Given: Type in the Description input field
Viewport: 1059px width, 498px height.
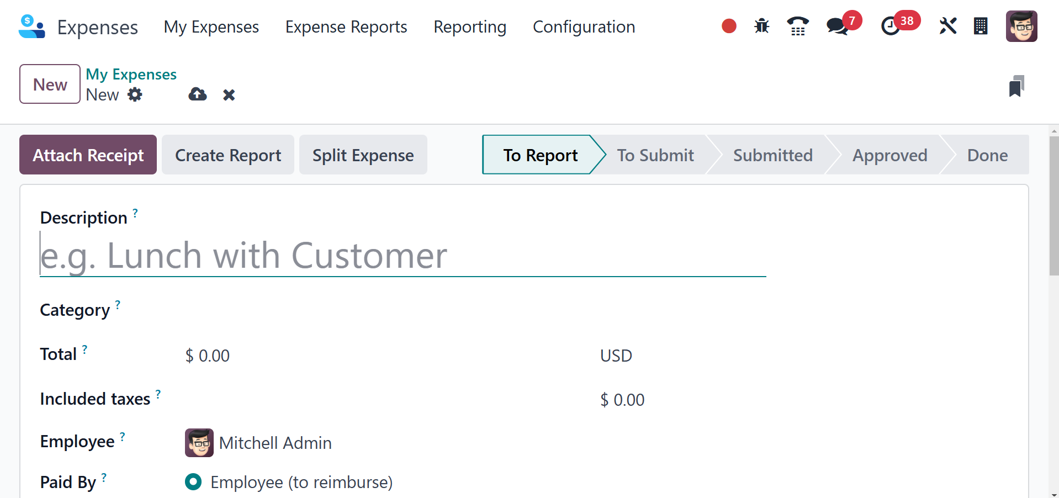Looking at the screenshot, I should (x=403, y=256).
